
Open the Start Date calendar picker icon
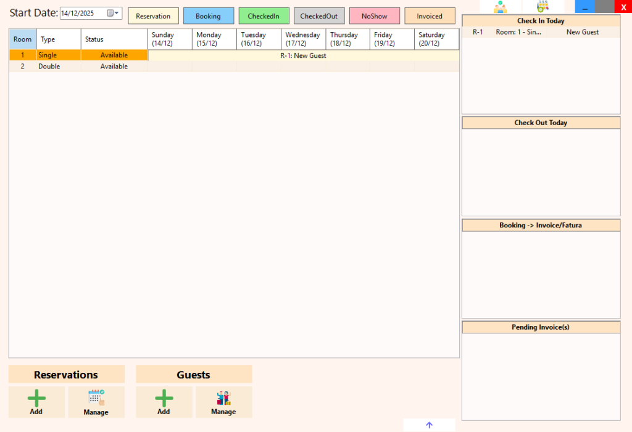point(109,12)
